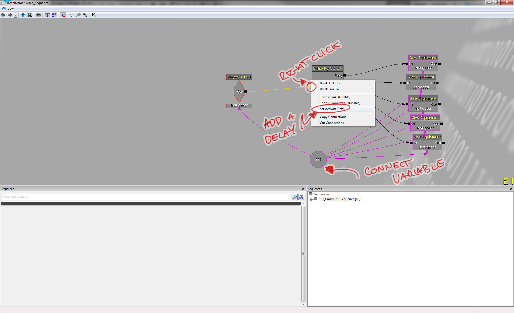Image resolution: width=514 pixels, height=313 pixels.
Task: Open search with magnifying glass icon
Action: [78, 15]
